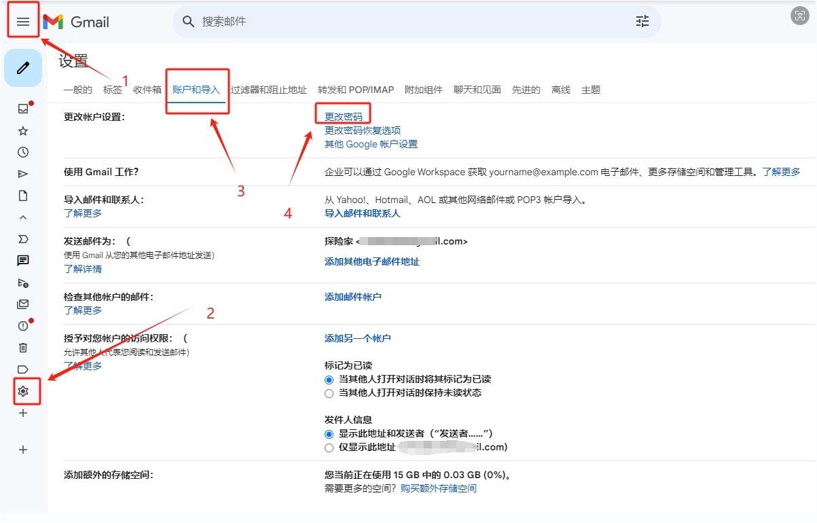Collapse the sidebar label section chevron
817x523 pixels.
pos(23,217)
